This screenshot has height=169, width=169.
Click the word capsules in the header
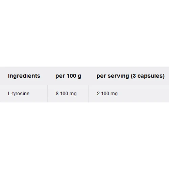150,76
